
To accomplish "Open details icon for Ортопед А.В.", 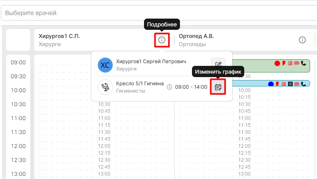I will (302, 40).
